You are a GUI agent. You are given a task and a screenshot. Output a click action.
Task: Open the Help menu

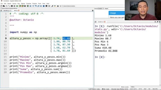coord(48,3)
